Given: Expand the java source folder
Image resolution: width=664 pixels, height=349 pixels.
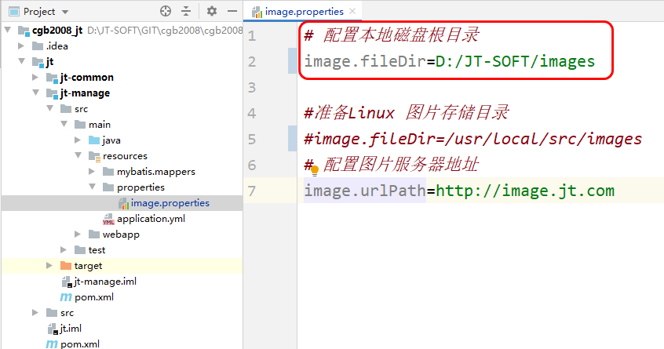Looking at the screenshot, I should click(x=78, y=140).
